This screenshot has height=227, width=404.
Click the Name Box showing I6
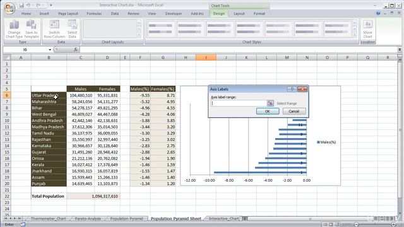click(x=25, y=49)
